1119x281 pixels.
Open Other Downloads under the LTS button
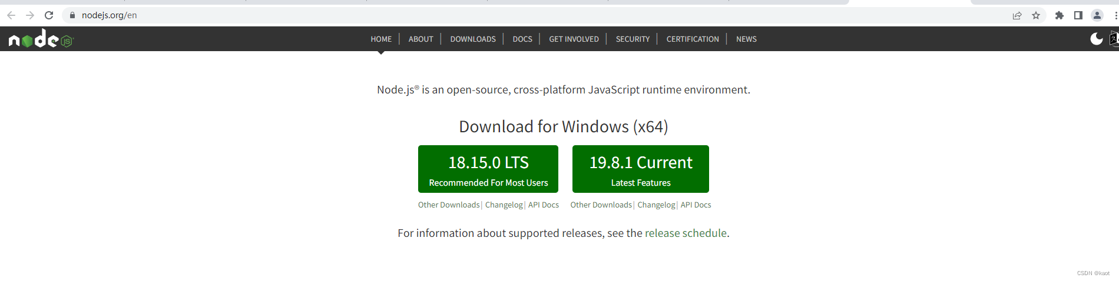(449, 205)
